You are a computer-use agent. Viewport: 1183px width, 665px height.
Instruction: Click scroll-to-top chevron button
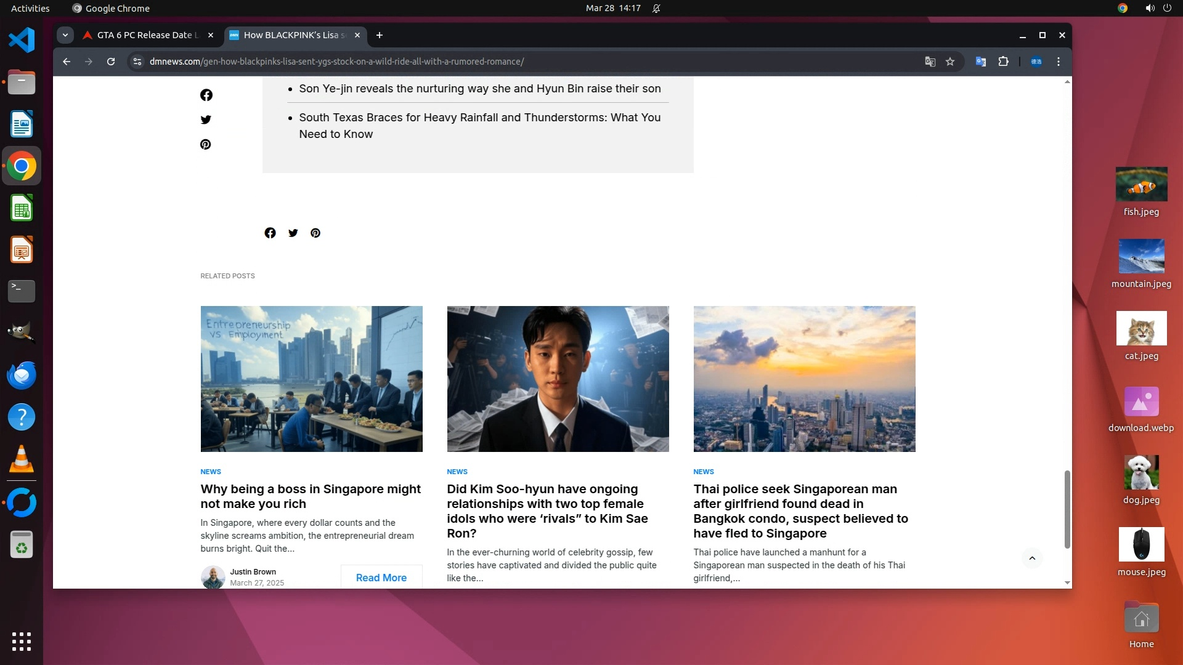pyautogui.click(x=1032, y=558)
